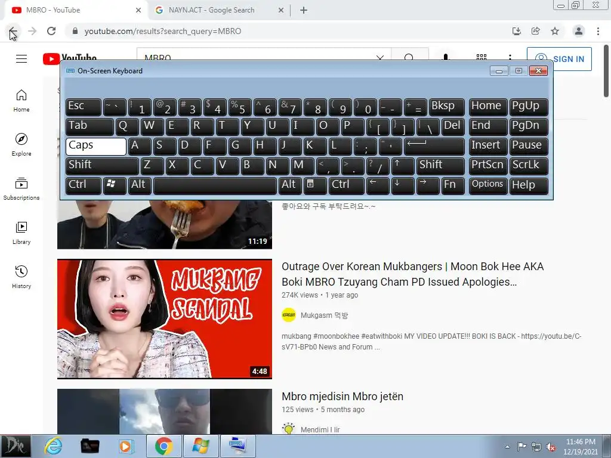Close the NAYN.ACT Google Search tab
The image size is (611, 458).
point(281,10)
